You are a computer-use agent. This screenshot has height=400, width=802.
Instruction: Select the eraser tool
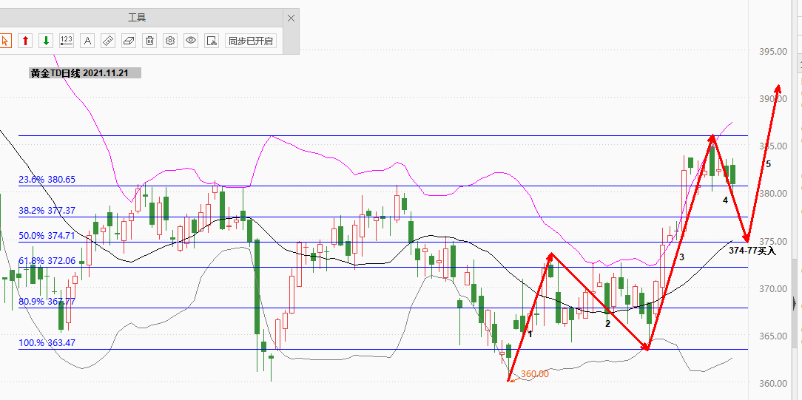(129, 41)
